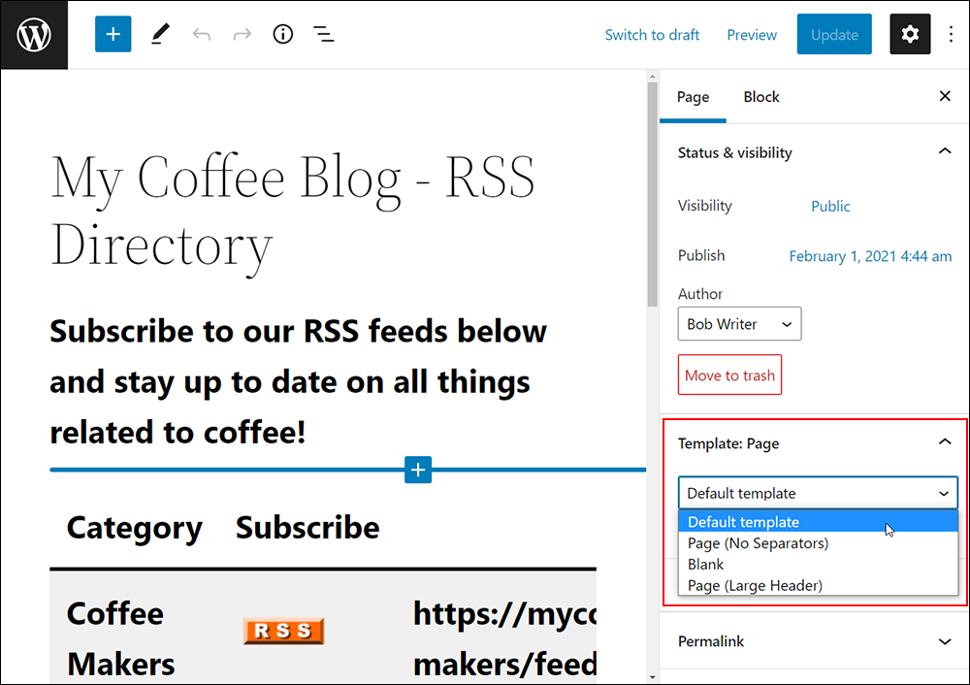Click the editor scrollbar down arrow
This screenshot has height=685, width=970.
click(x=652, y=677)
